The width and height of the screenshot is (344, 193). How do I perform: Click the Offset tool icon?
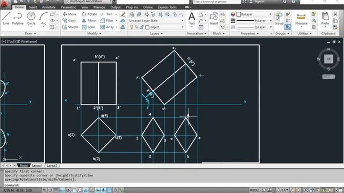tap(123, 27)
